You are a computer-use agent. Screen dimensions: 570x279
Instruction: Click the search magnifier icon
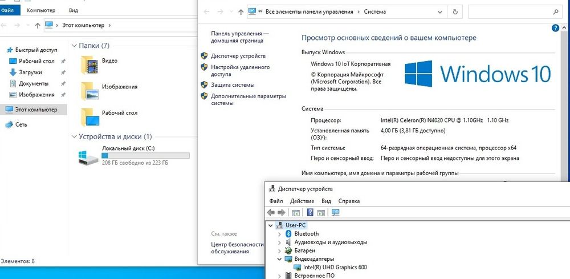(556, 11)
